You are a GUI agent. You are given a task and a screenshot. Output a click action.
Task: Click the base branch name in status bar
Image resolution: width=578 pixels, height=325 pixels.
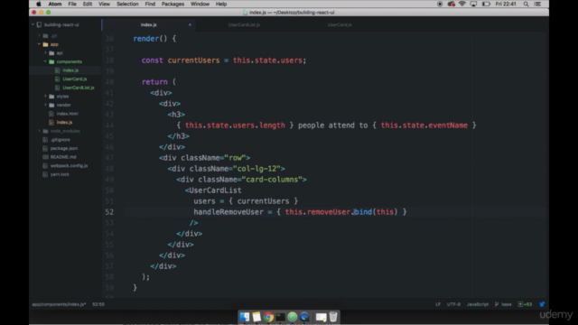[x=507, y=304]
